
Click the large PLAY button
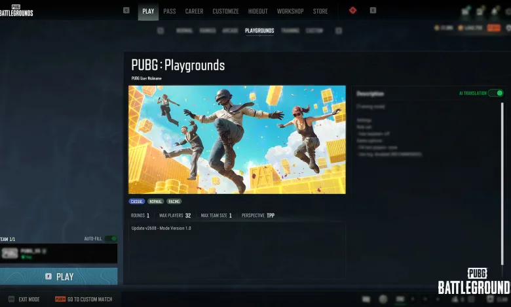pos(59,276)
